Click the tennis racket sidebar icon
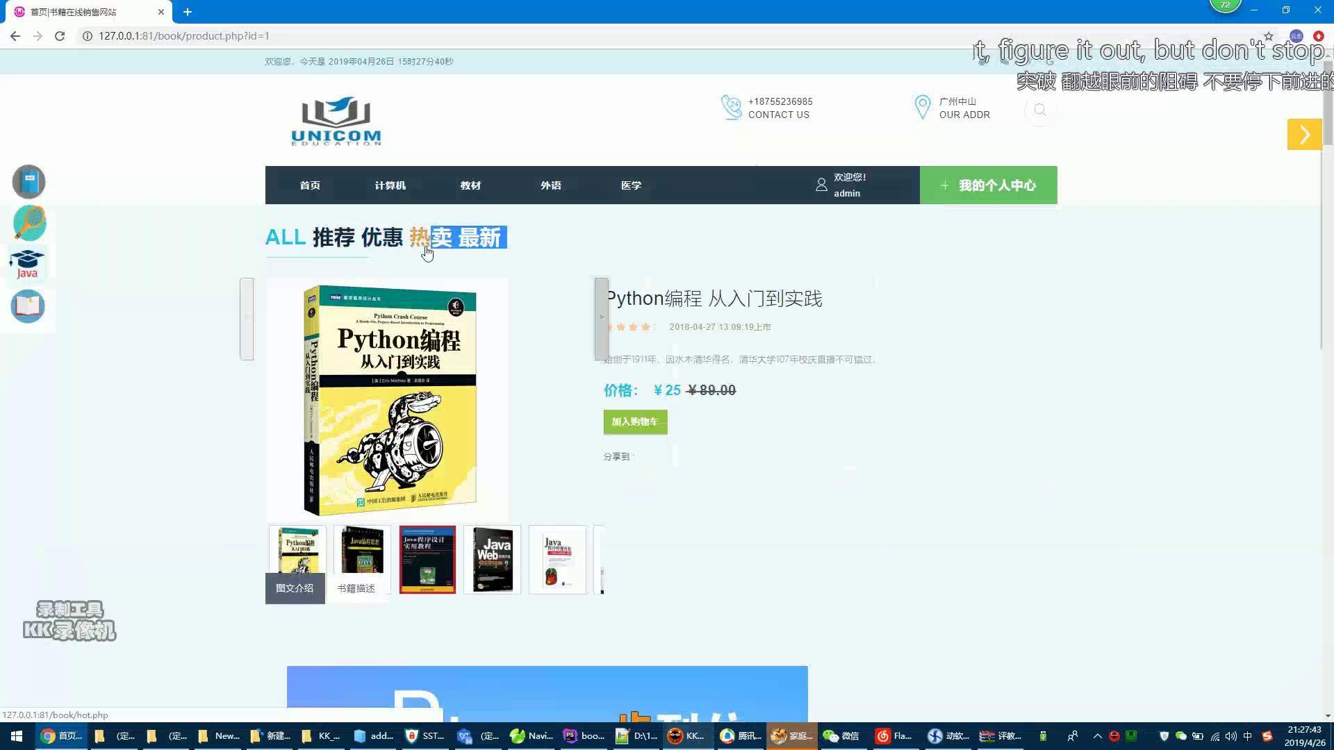This screenshot has height=750, width=1334. point(29,223)
